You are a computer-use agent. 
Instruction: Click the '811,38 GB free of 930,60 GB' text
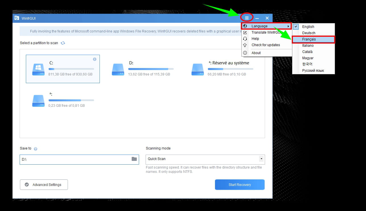(71, 74)
